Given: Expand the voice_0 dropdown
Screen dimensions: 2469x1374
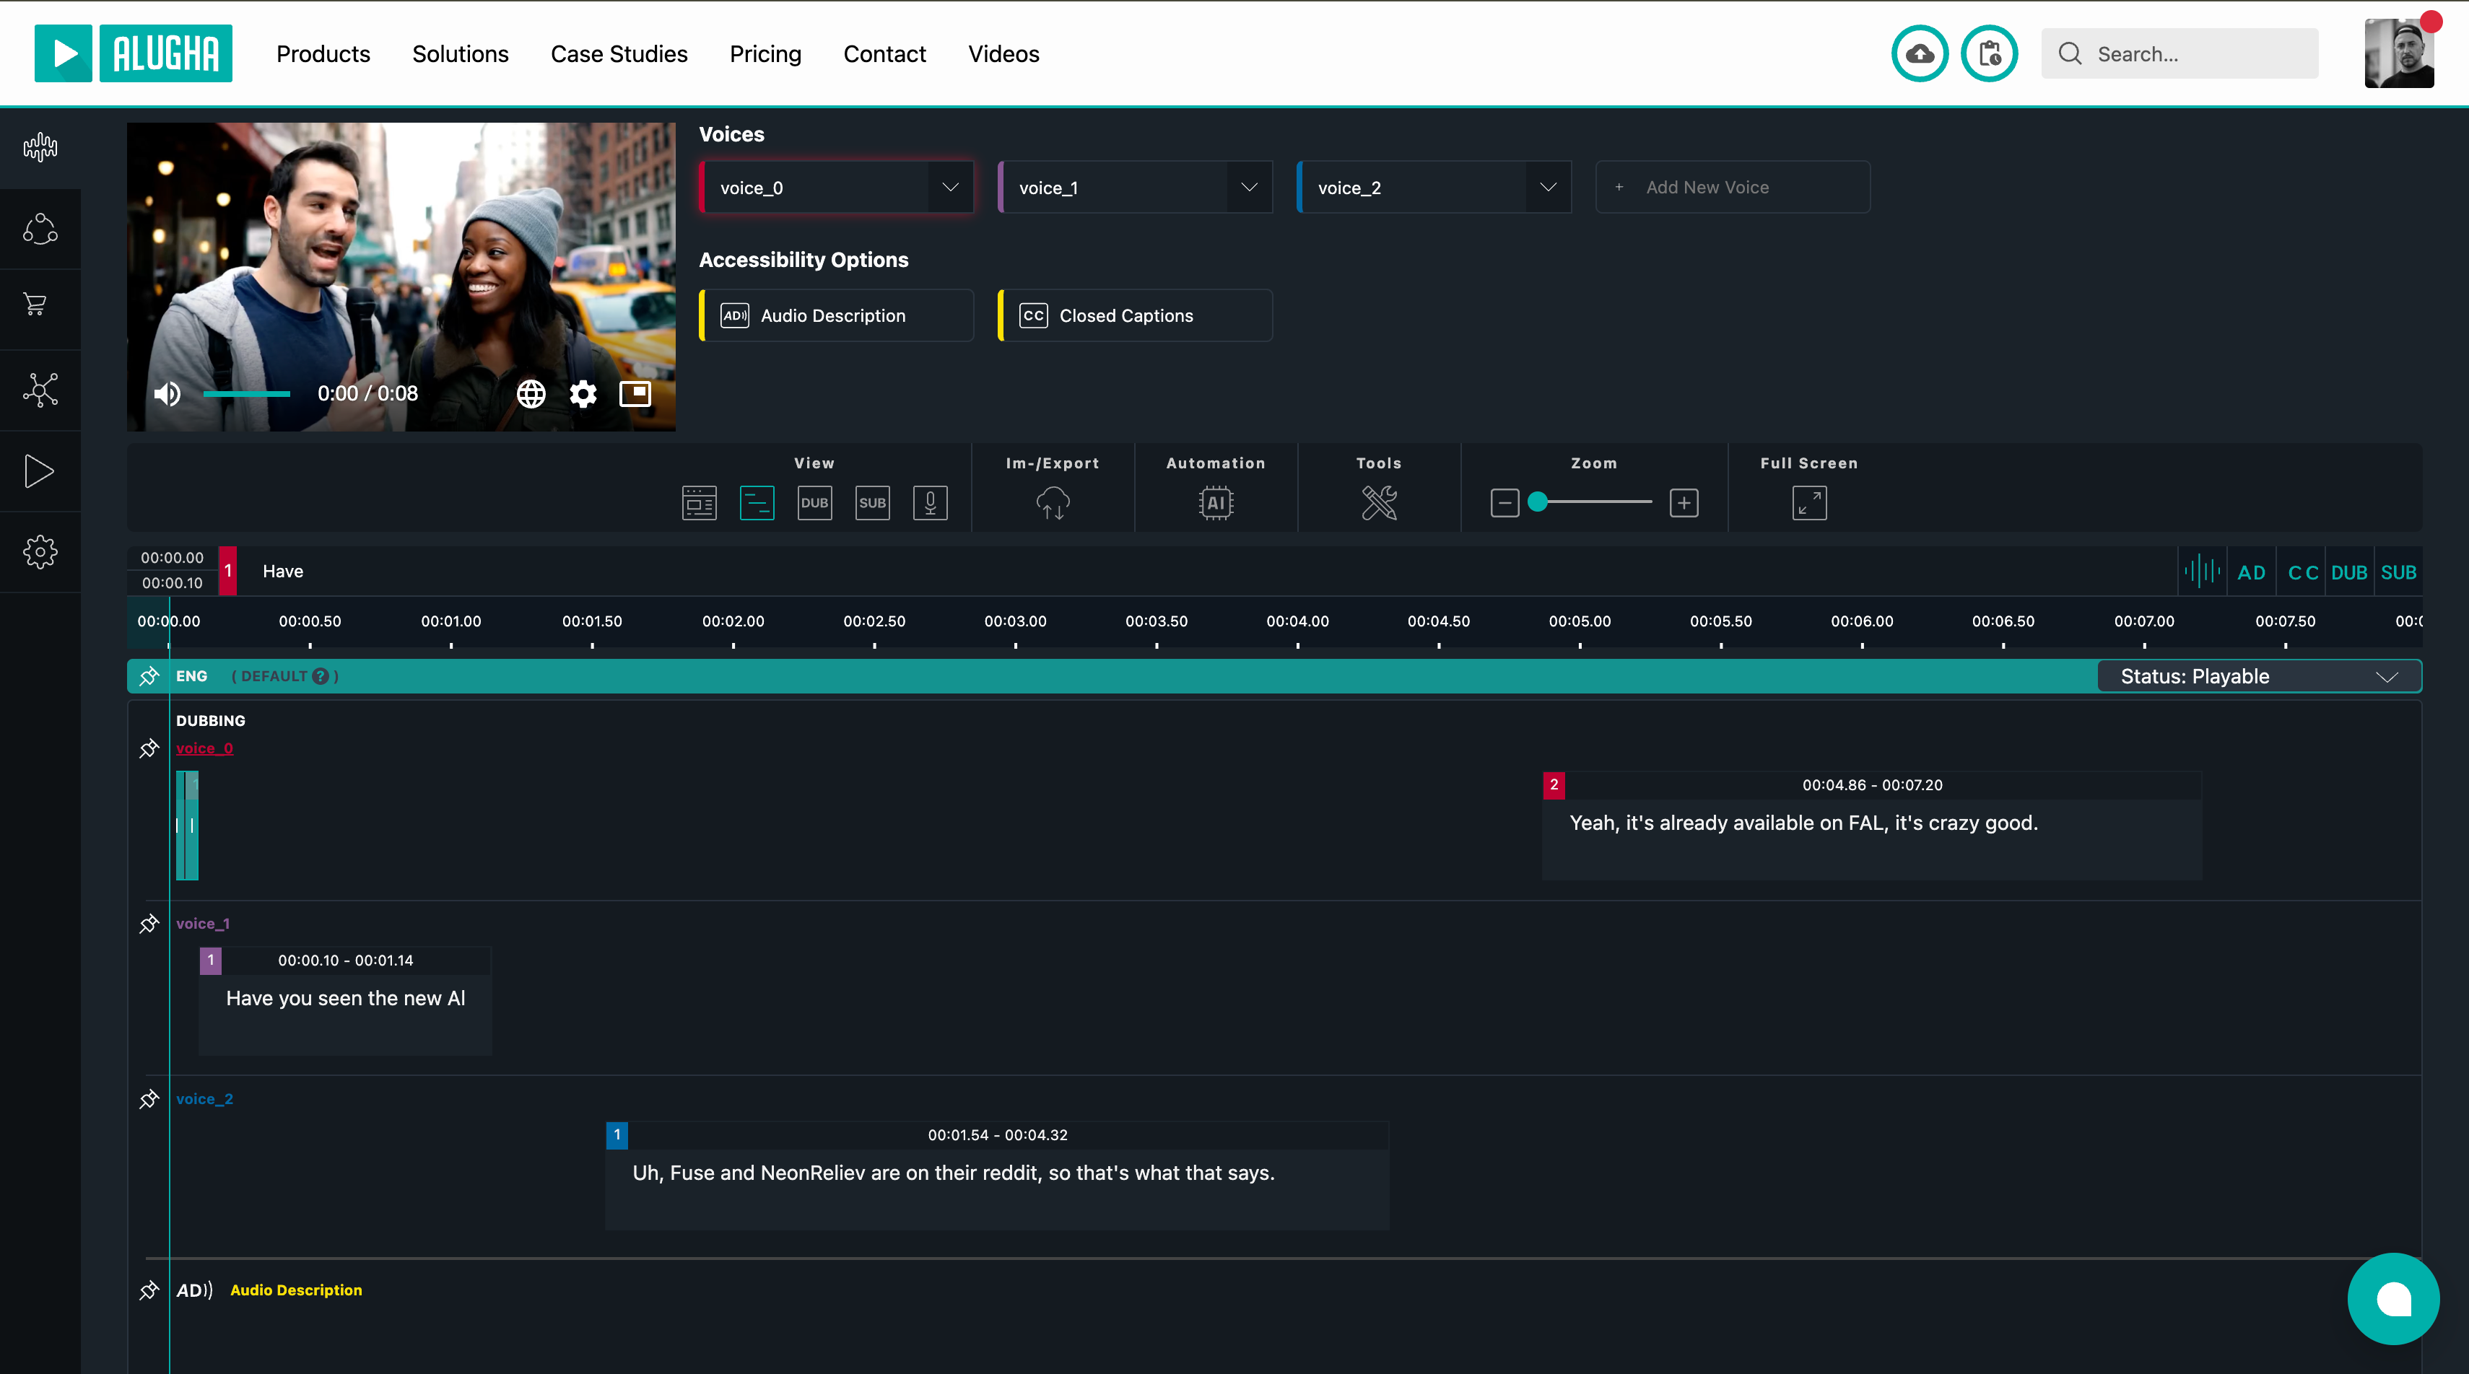Looking at the screenshot, I should 950,187.
